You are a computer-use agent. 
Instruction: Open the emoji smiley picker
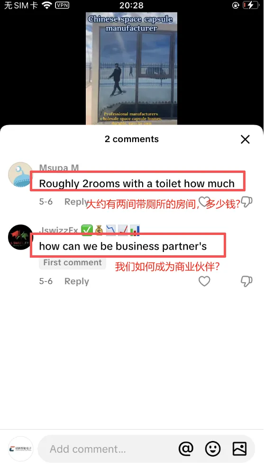(213, 449)
